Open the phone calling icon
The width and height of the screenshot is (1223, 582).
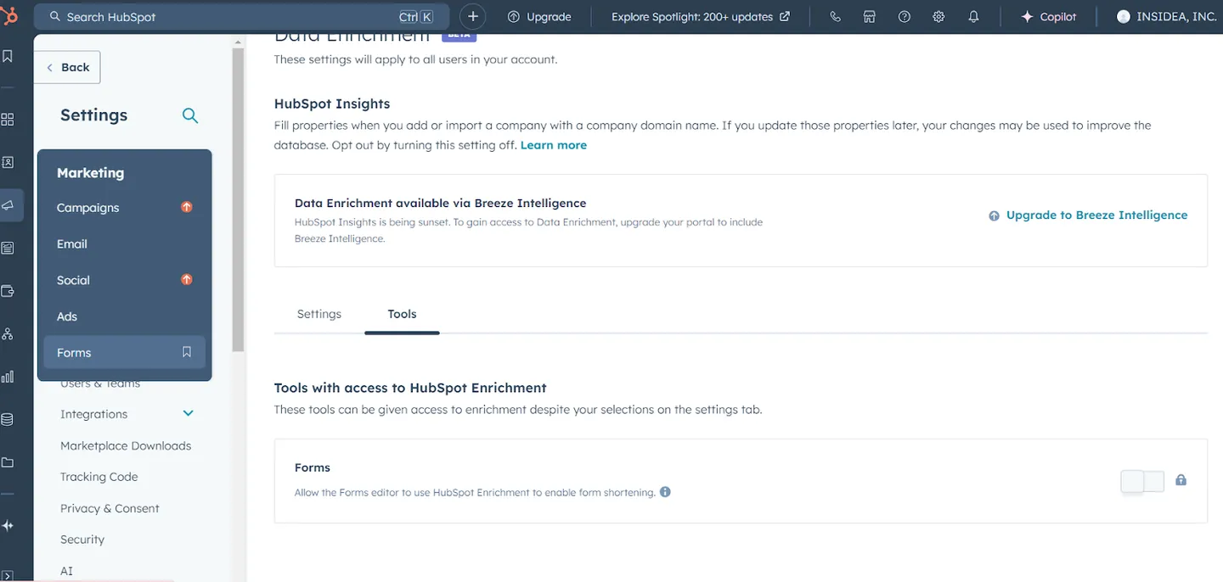(x=836, y=16)
